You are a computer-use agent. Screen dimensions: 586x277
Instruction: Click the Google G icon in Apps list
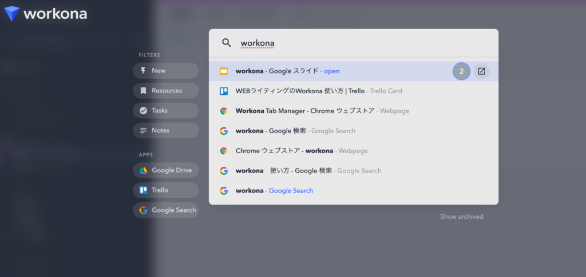coord(143,210)
